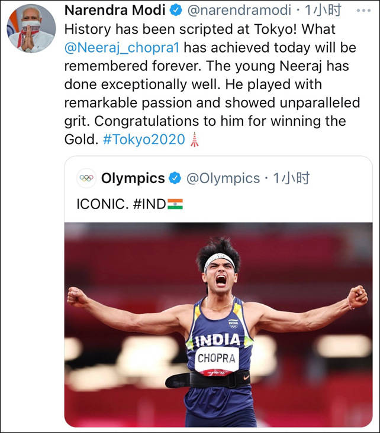Viewport: 380px width, 433px height.
Task: Click the Olympics rings avatar icon
Action: point(87,178)
